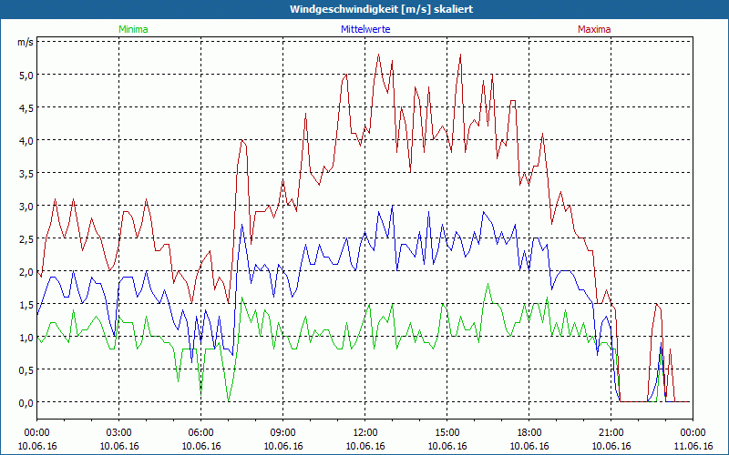Click the 0,5 y-axis value
The width and height of the screenshot is (729, 455).
pos(26,369)
